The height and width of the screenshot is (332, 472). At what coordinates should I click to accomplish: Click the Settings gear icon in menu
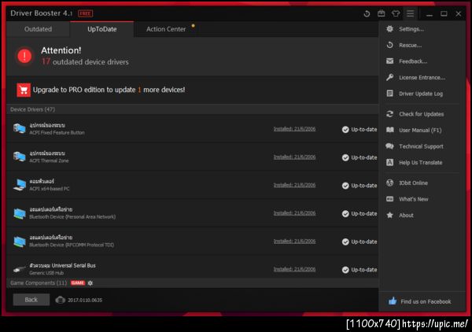point(390,29)
